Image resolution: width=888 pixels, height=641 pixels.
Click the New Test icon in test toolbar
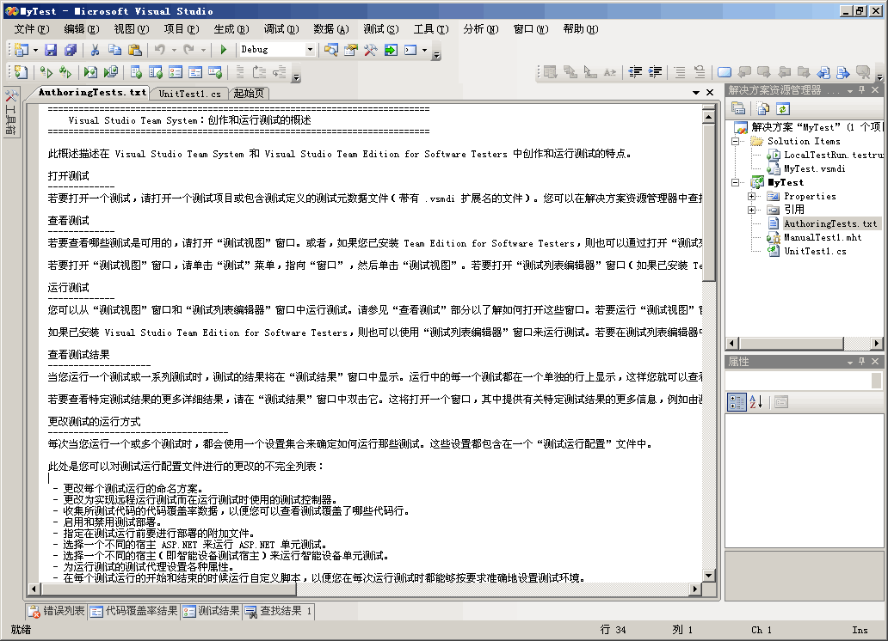(x=21, y=72)
